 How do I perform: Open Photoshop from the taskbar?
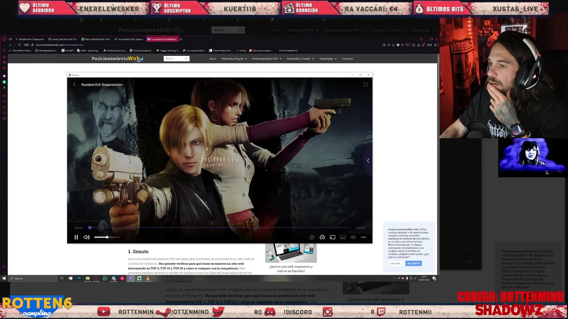point(79,278)
